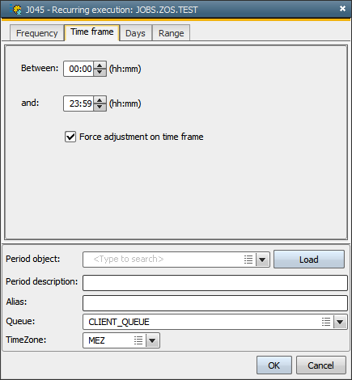352x380 pixels.
Task: Switch to the Frequency tab
Action: [36, 33]
